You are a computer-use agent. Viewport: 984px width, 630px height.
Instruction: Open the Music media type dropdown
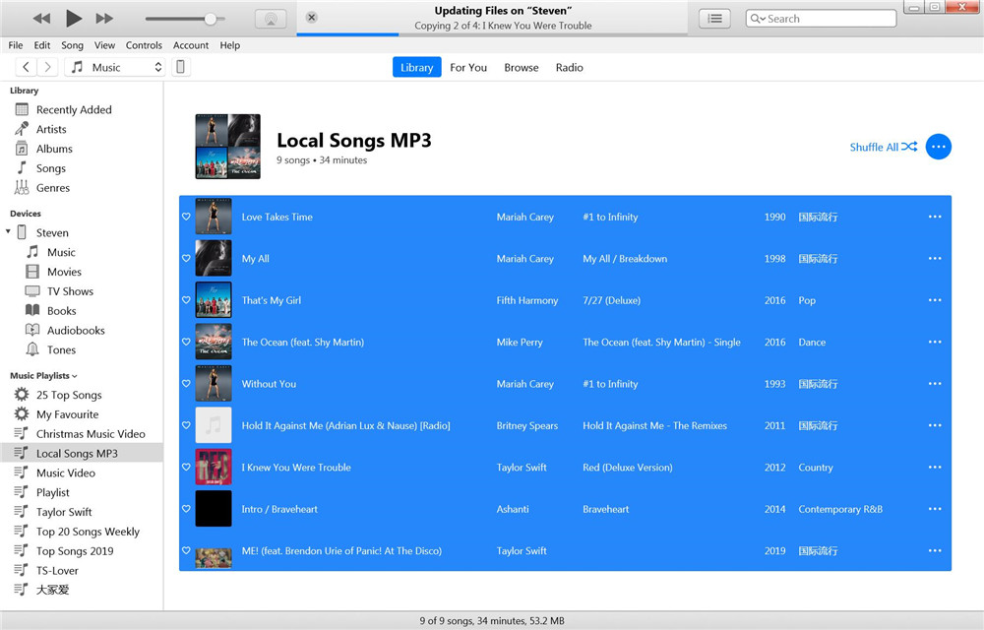pyautogui.click(x=115, y=67)
